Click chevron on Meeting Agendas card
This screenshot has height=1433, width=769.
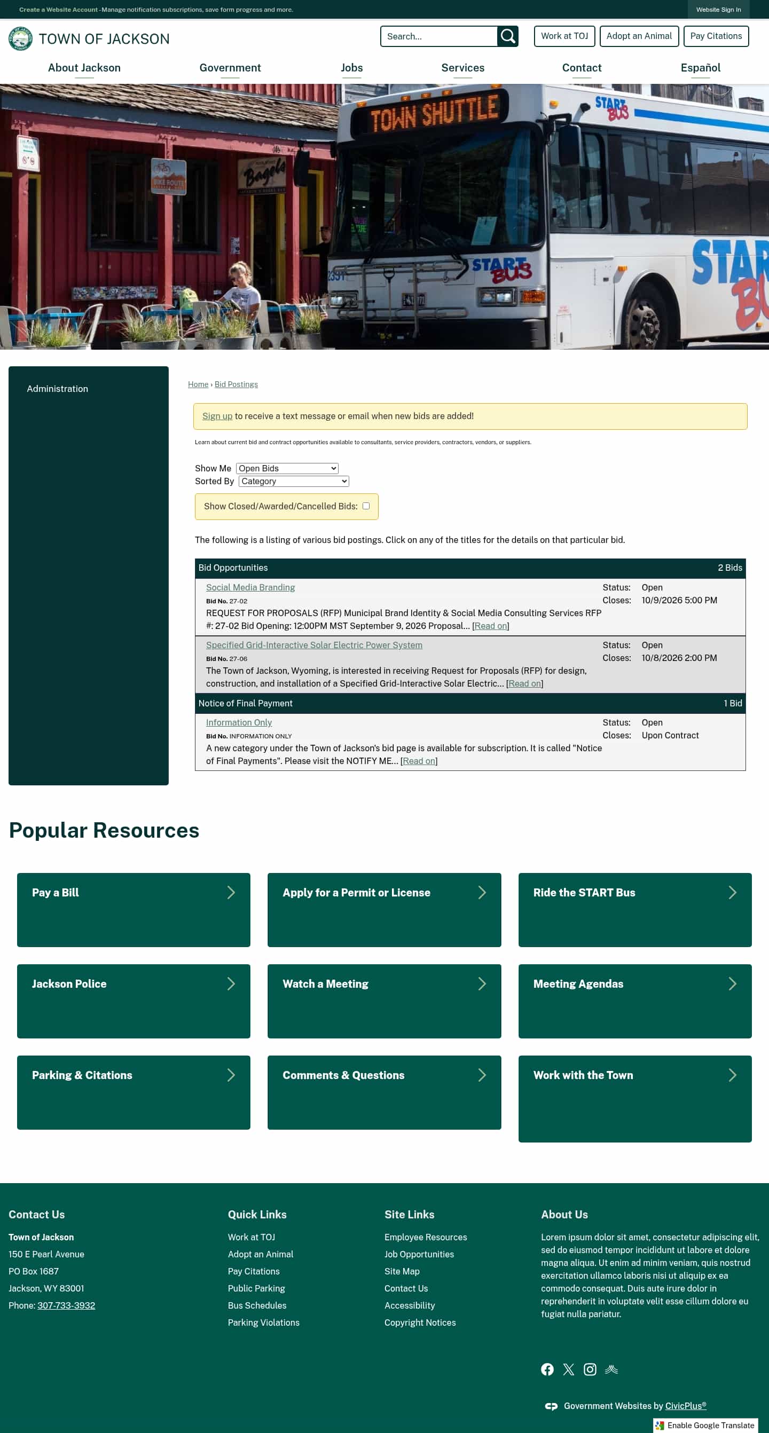pyautogui.click(x=732, y=983)
